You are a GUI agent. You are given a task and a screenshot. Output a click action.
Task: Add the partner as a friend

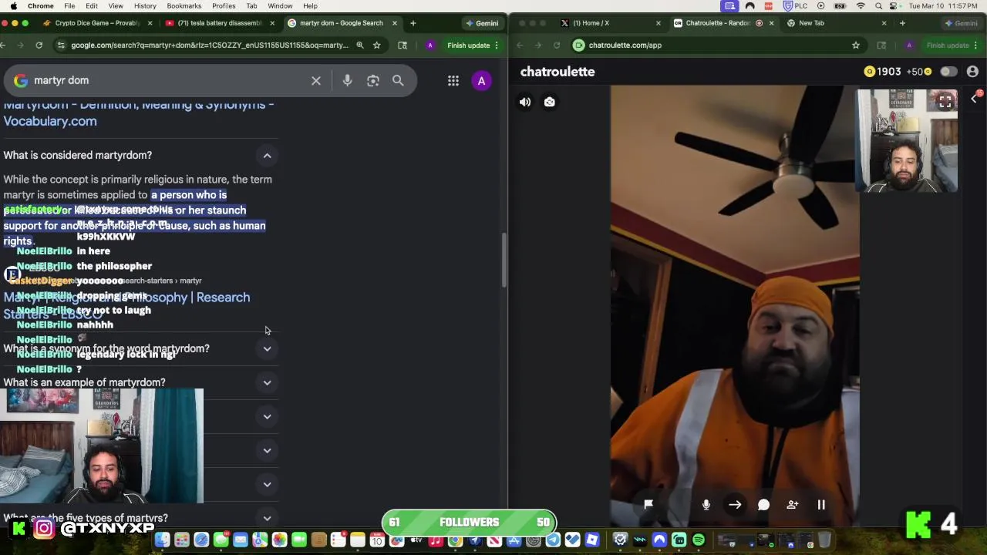[x=792, y=505]
